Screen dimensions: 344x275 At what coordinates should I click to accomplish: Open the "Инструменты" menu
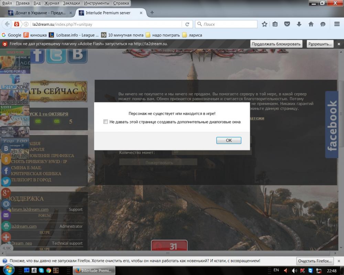pyautogui.click(x=97, y=3)
